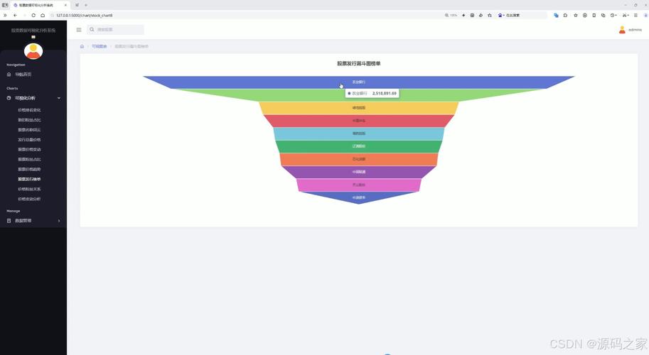Image resolution: width=649 pixels, height=355 pixels.
Task: Click the browser home icon
Action: point(43,15)
